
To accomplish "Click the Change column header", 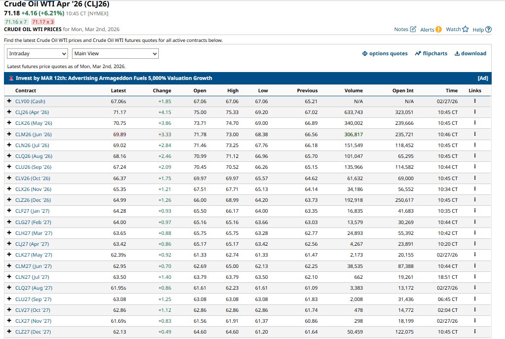I will (162, 91).
